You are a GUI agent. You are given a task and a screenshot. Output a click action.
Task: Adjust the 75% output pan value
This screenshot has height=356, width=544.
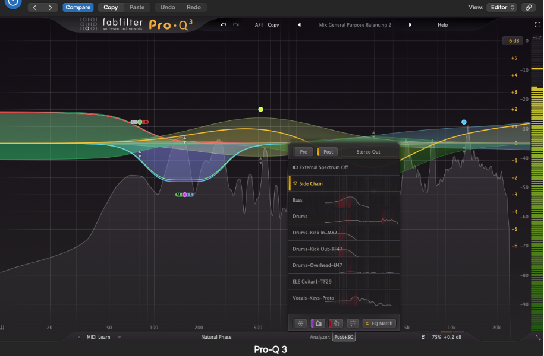(x=436, y=337)
